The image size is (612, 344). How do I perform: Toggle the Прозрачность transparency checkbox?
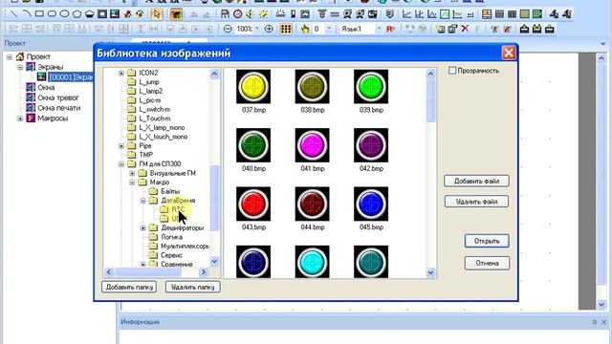tap(452, 71)
